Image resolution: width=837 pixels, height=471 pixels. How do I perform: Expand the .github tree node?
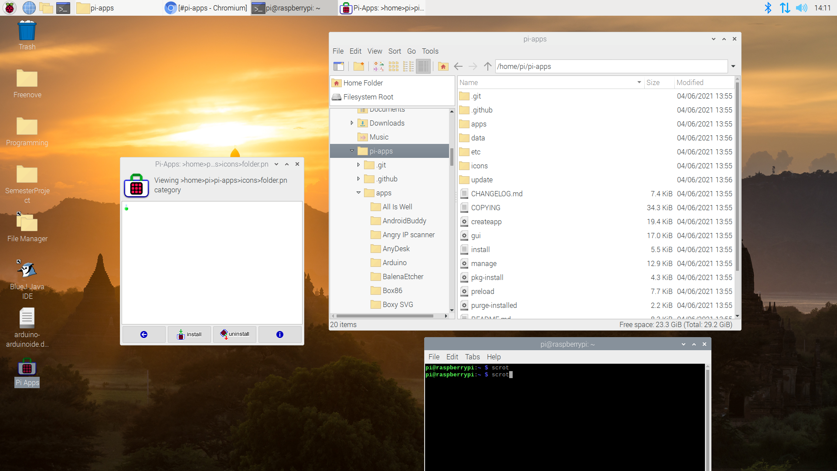coord(358,179)
